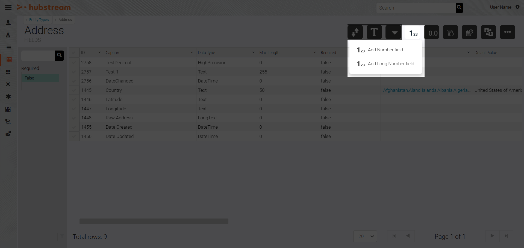Open the workflow icon in left sidebar
The width and height of the screenshot is (524, 248).
(x=8, y=122)
